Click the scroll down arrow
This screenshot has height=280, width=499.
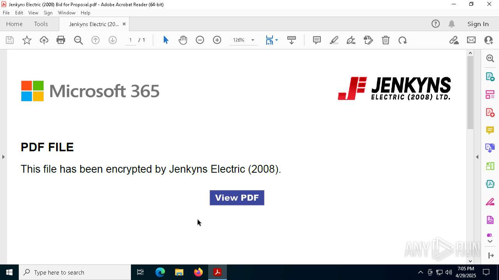pos(470,261)
